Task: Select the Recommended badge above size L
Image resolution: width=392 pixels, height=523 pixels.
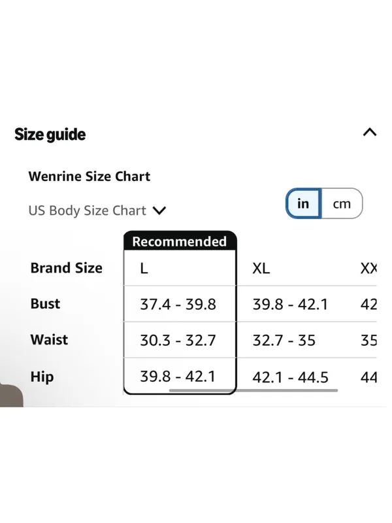Action: coord(180,241)
